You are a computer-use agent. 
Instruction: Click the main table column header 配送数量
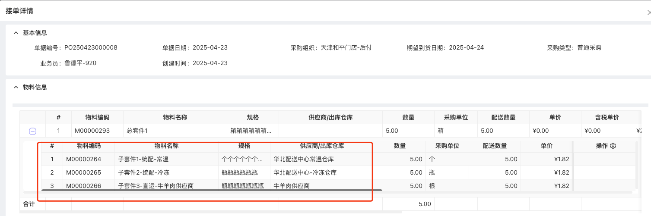coord(503,117)
